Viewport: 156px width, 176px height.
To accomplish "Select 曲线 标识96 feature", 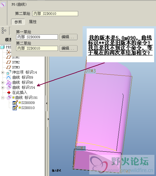I will point(22,82).
